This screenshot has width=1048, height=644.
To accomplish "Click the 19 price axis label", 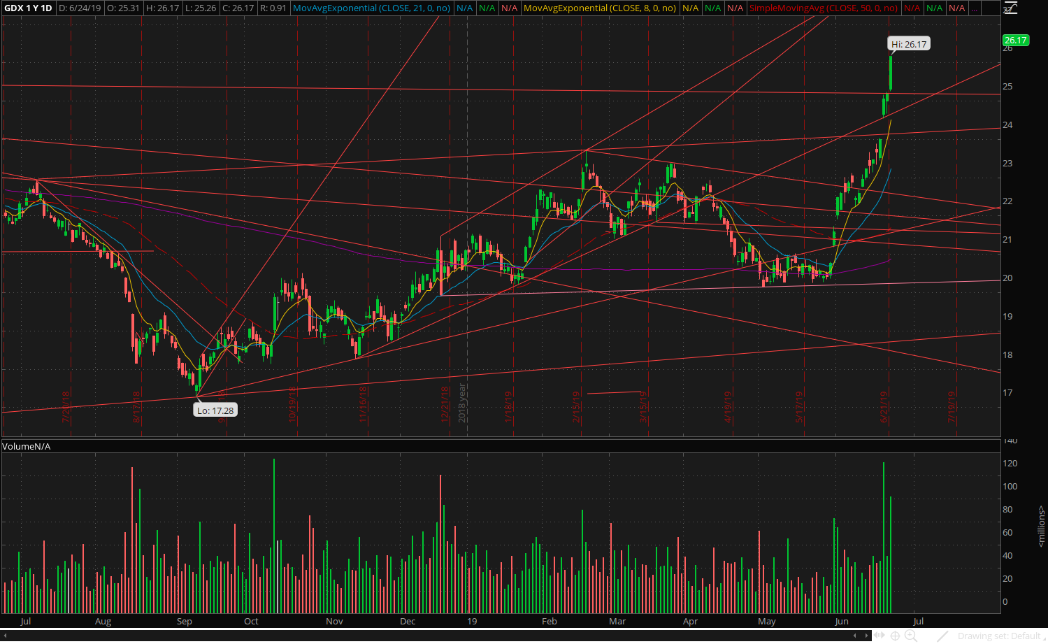I will pyautogui.click(x=1007, y=317).
